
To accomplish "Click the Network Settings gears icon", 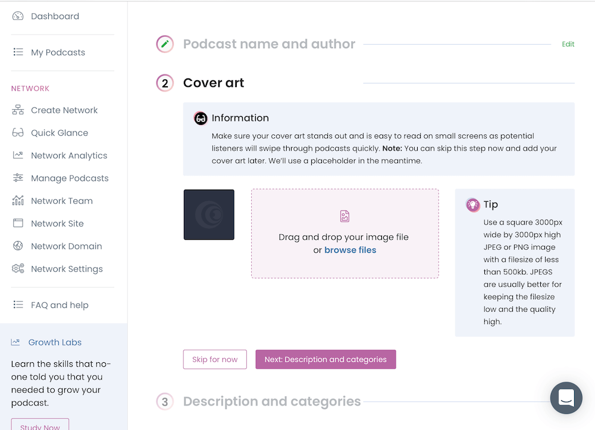I will (x=18, y=269).
